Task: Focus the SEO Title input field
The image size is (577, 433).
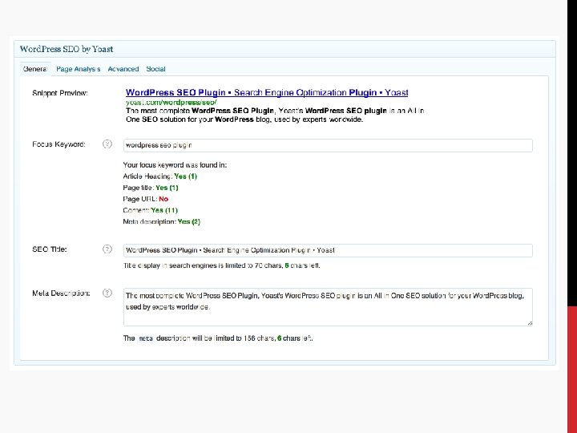Action: (328, 250)
